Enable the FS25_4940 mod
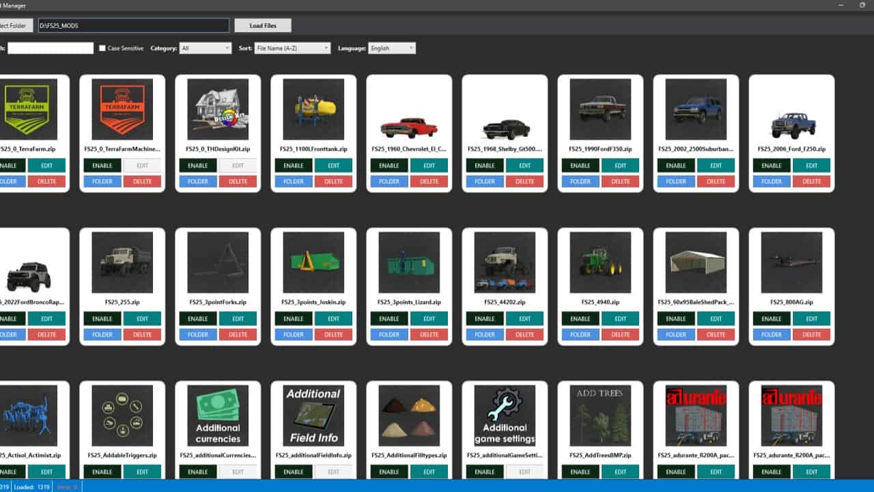Viewport: 874px width, 492px height. pos(580,318)
